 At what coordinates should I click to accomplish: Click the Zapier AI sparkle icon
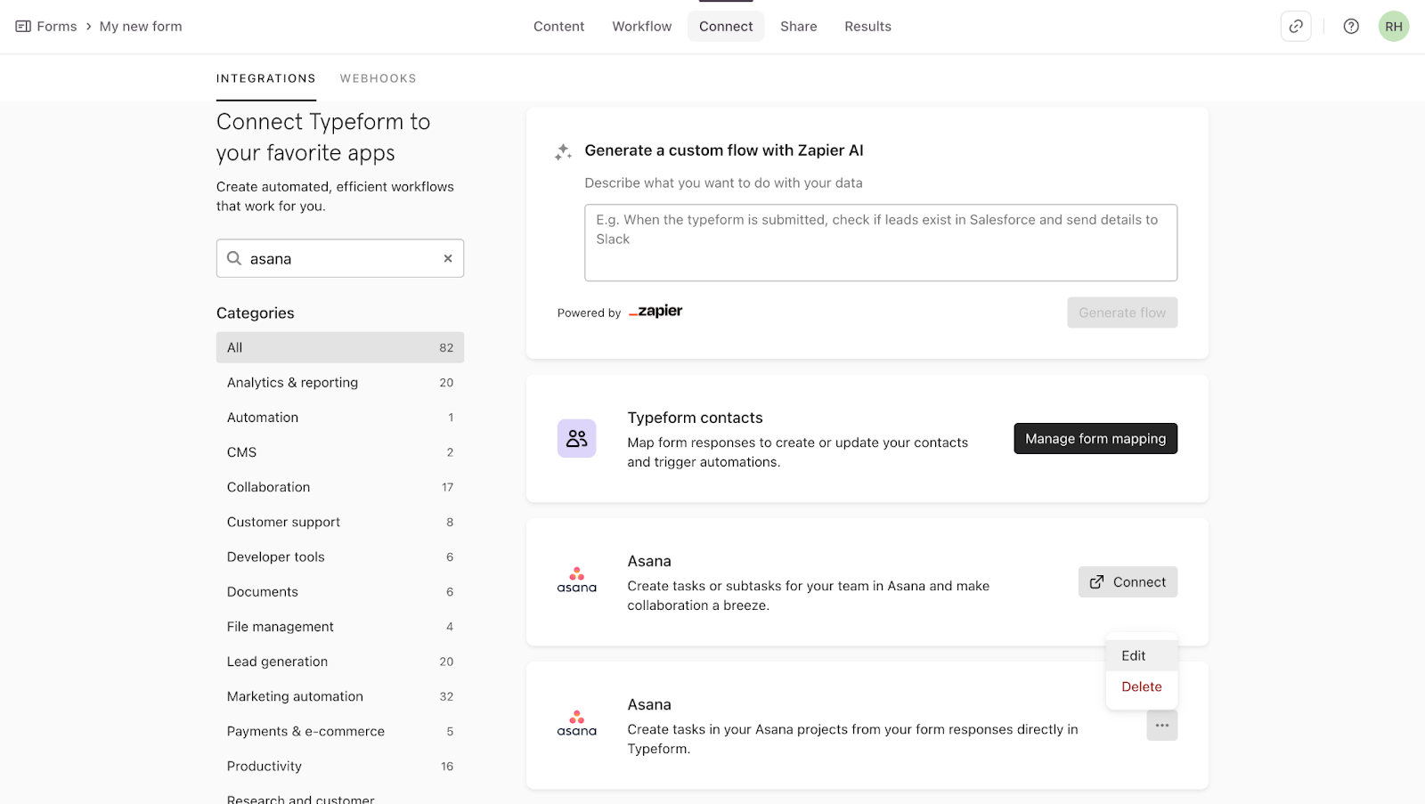(x=563, y=152)
